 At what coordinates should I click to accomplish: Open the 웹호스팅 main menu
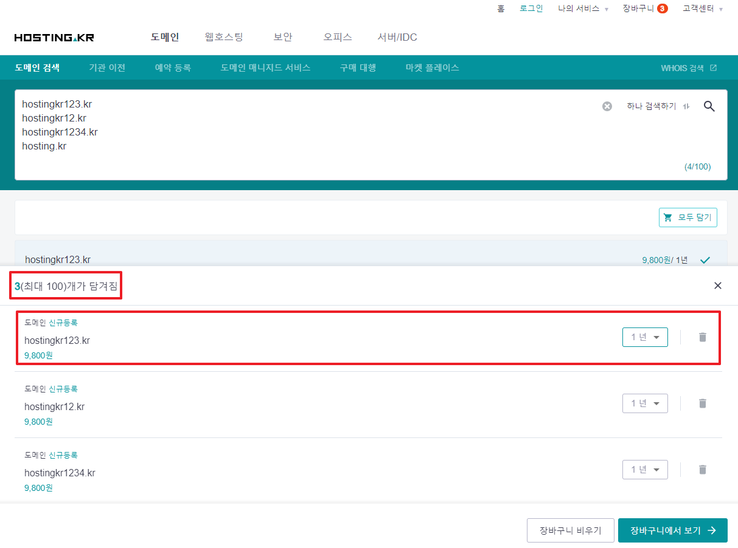[224, 37]
